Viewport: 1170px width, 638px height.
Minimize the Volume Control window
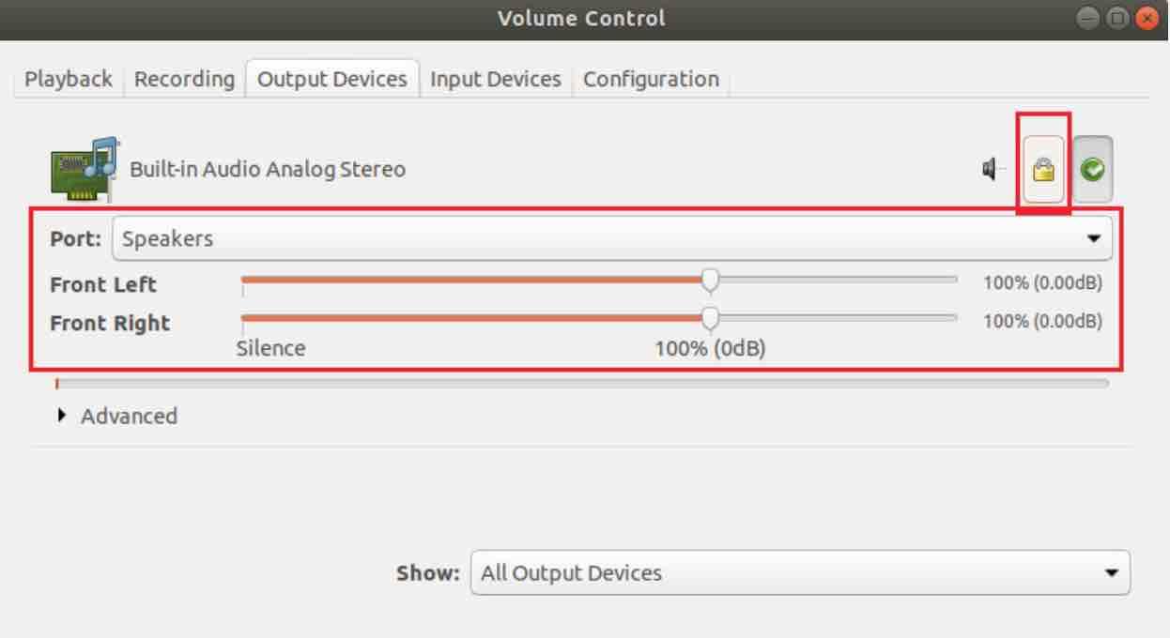pos(1086,18)
